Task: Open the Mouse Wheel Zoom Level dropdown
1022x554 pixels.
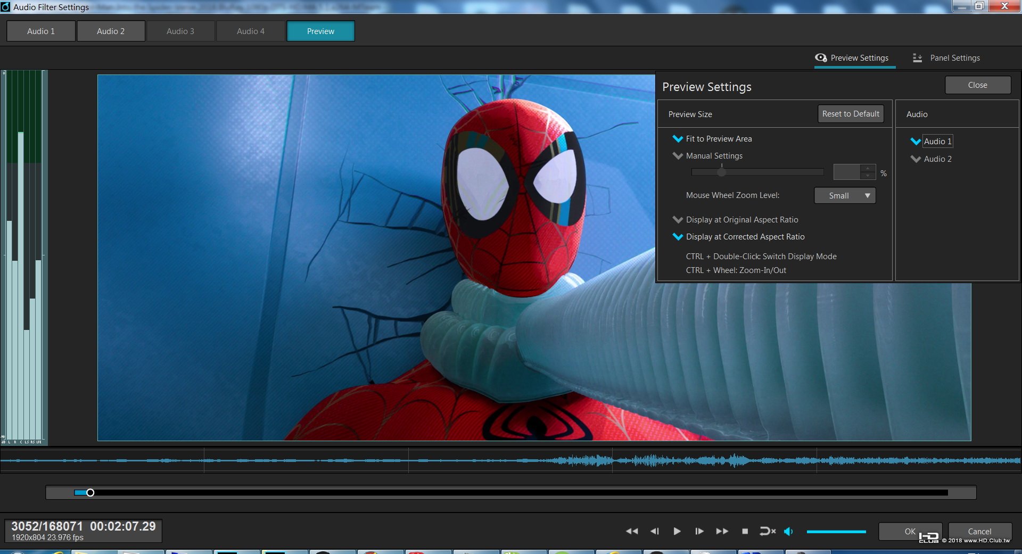Action: point(845,196)
